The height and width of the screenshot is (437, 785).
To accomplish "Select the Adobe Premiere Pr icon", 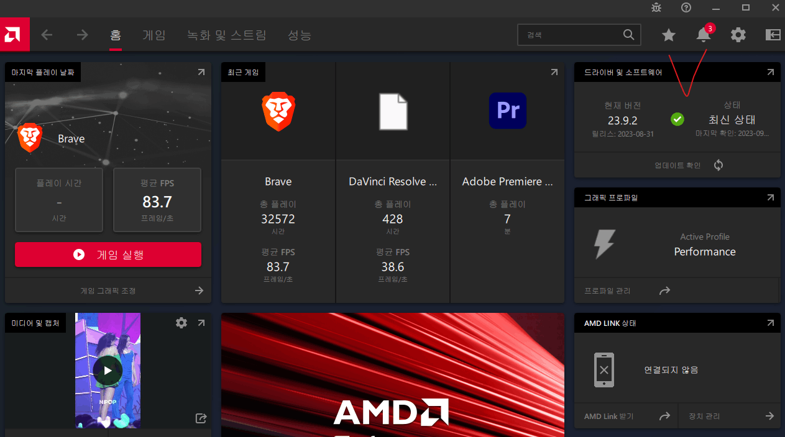I will click(508, 110).
